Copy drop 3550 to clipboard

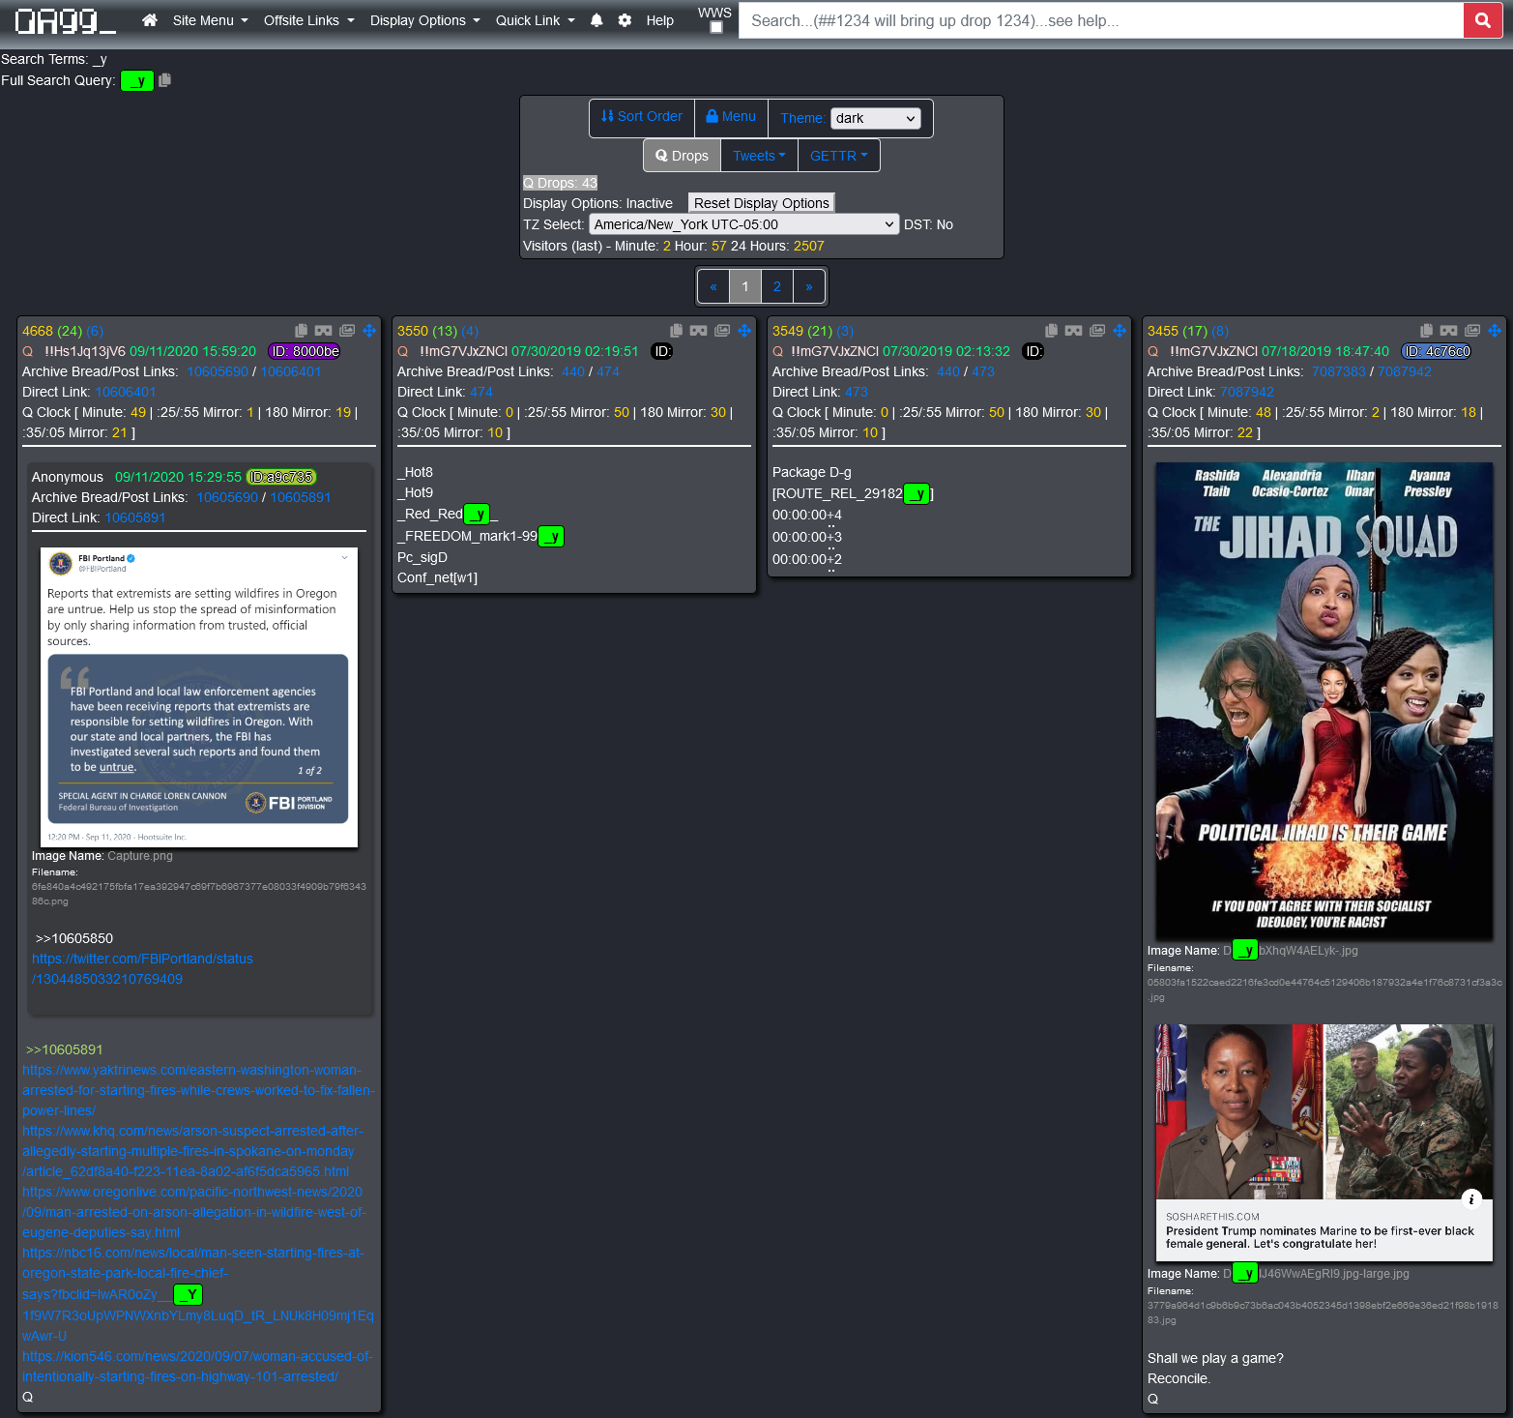pyautogui.click(x=676, y=331)
